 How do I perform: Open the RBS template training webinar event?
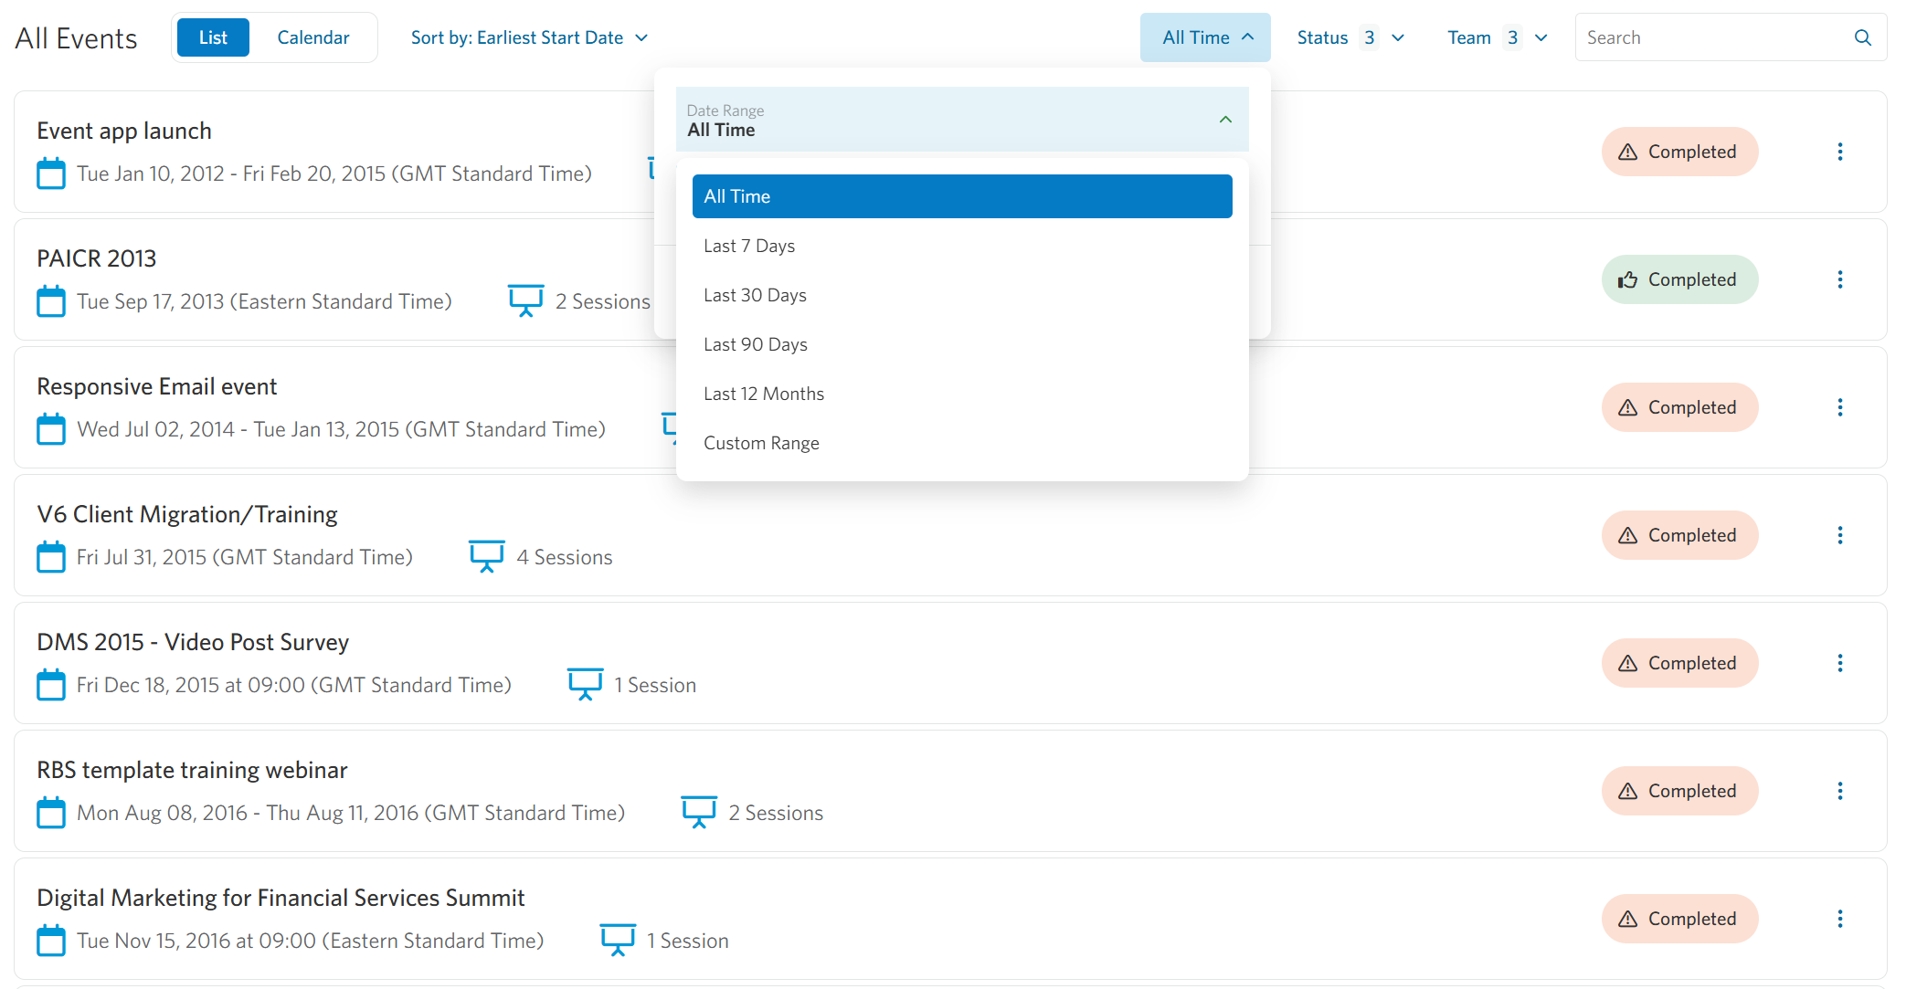192,770
